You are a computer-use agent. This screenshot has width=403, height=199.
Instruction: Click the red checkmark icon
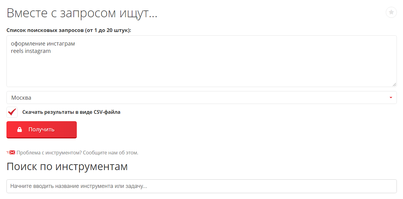[x=12, y=112]
